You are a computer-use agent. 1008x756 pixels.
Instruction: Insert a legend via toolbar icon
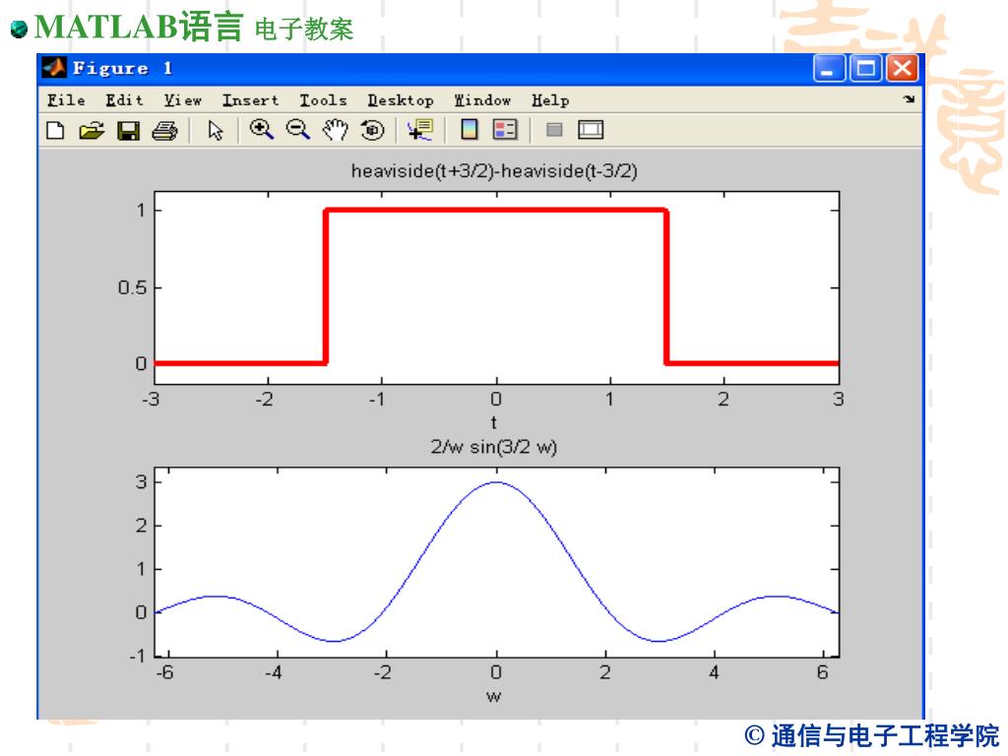point(505,130)
